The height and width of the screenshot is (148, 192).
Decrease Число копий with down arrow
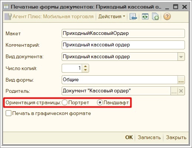click(x=85, y=70)
